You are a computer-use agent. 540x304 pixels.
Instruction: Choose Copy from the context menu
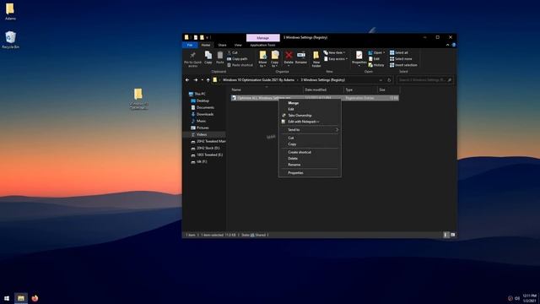tap(310, 144)
